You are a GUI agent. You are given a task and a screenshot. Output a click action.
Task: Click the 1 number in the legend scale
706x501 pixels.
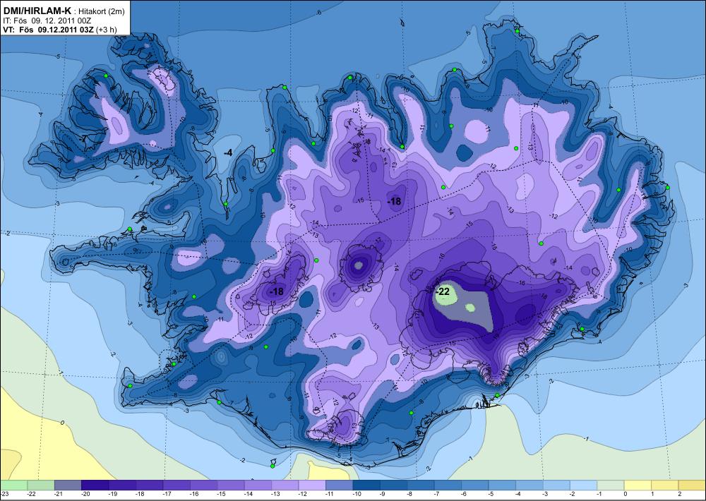[x=652, y=494]
